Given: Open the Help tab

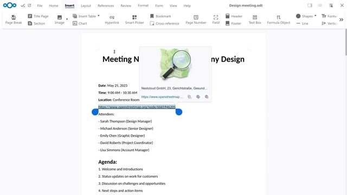Looking at the screenshot, I should tap(187, 5).
